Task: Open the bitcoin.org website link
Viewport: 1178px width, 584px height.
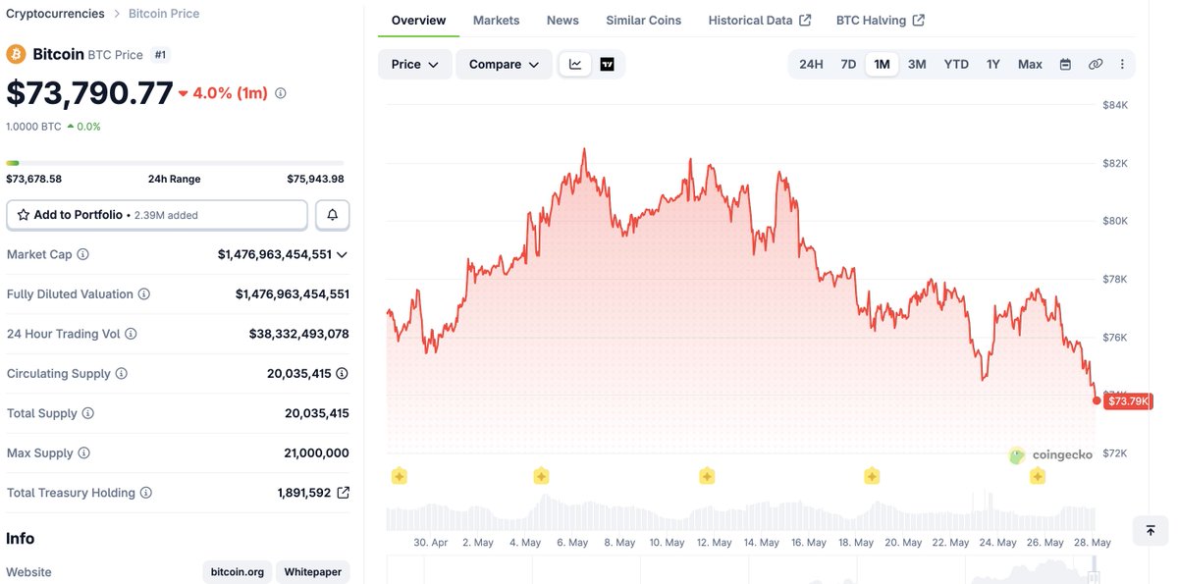Action: click(x=237, y=571)
